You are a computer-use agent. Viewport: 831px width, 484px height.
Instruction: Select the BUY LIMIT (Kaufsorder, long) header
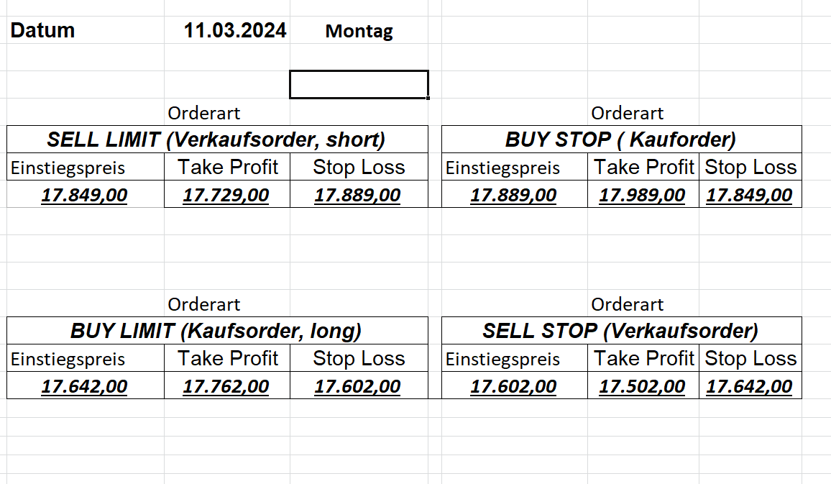(216, 331)
